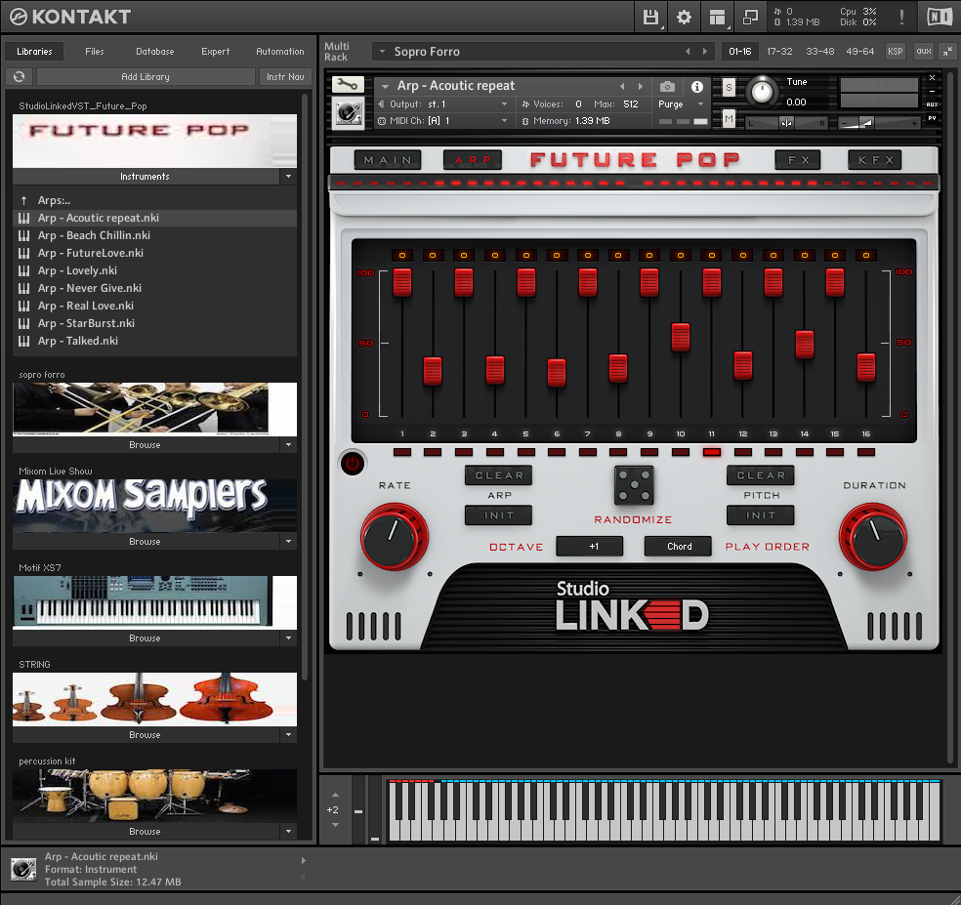Click the Arps parent folder arrow

point(23,200)
